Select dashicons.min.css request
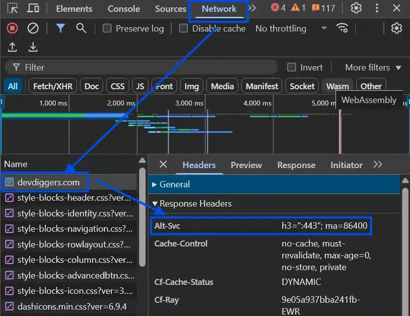Viewport: 410px width, 316px height. [69, 306]
